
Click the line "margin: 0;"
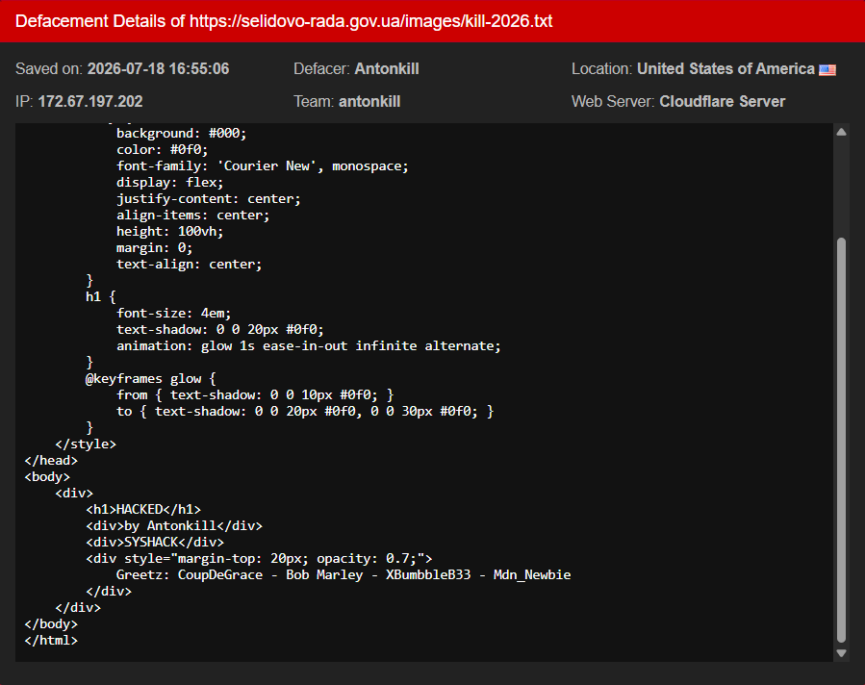[x=155, y=248]
